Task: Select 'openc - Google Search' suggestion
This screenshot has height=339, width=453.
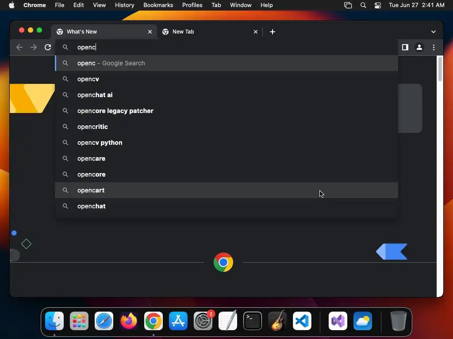Action: point(226,63)
